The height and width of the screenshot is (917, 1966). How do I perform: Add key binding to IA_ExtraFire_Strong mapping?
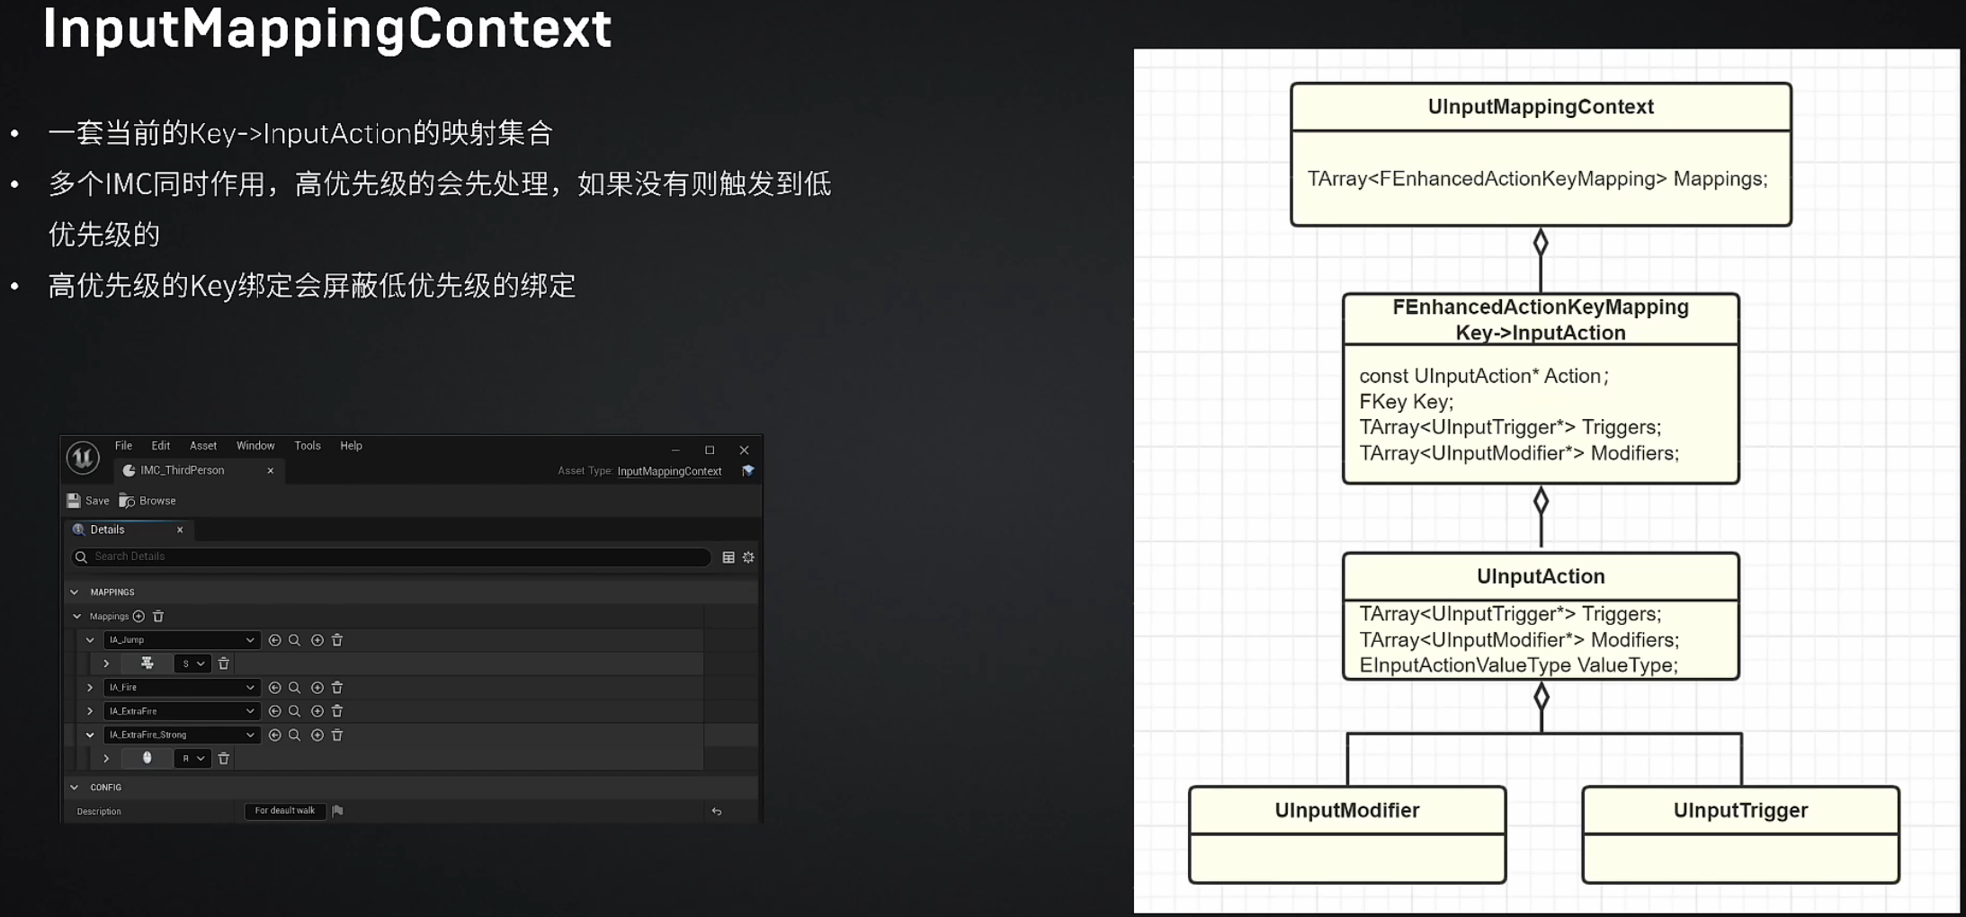[x=317, y=735]
